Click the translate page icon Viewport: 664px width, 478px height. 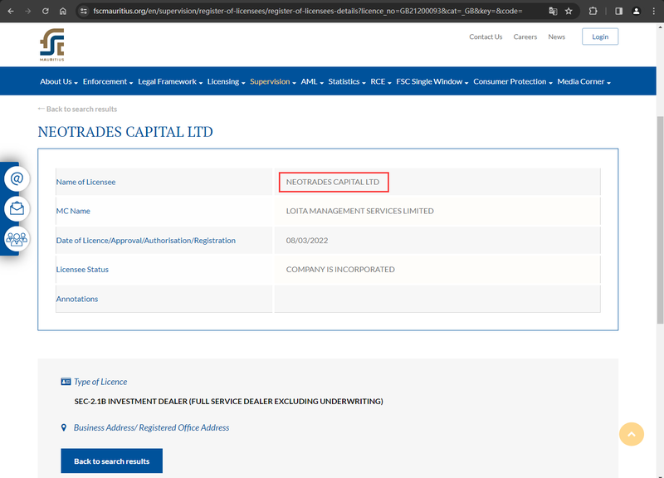(x=553, y=11)
